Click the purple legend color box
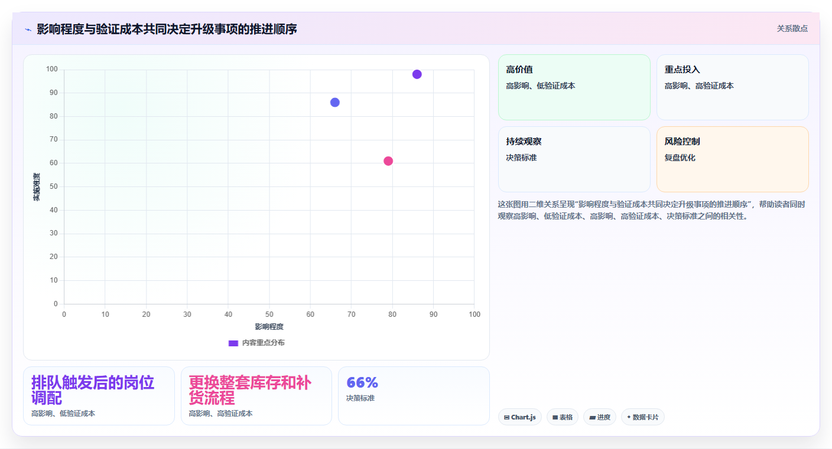Image resolution: width=832 pixels, height=449 pixels. click(x=233, y=343)
